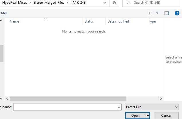
Task: Click the Cancel button
Action: pyautogui.click(x=166, y=116)
